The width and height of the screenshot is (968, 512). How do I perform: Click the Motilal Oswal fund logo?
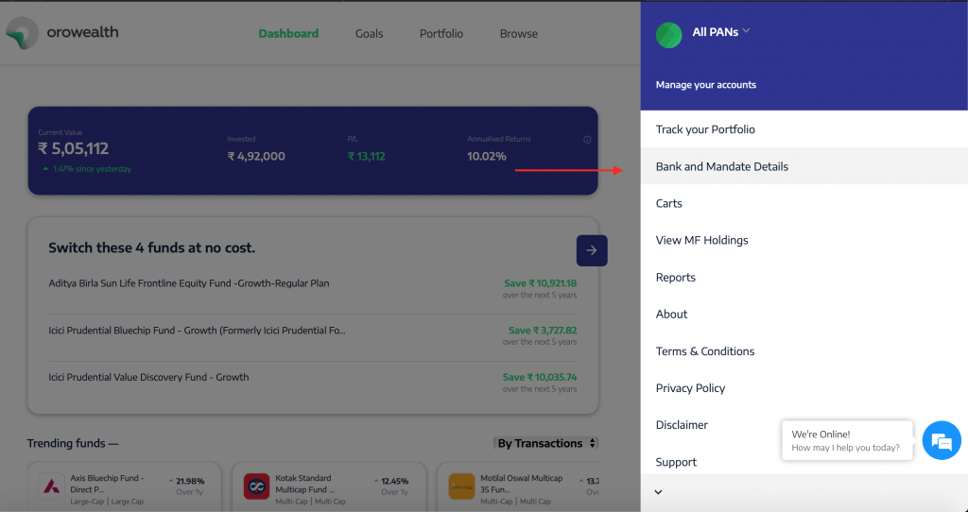tap(461, 486)
